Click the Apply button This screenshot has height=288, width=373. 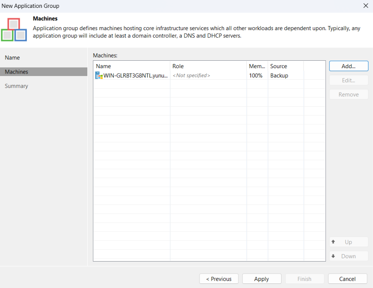(x=262, y=279)
